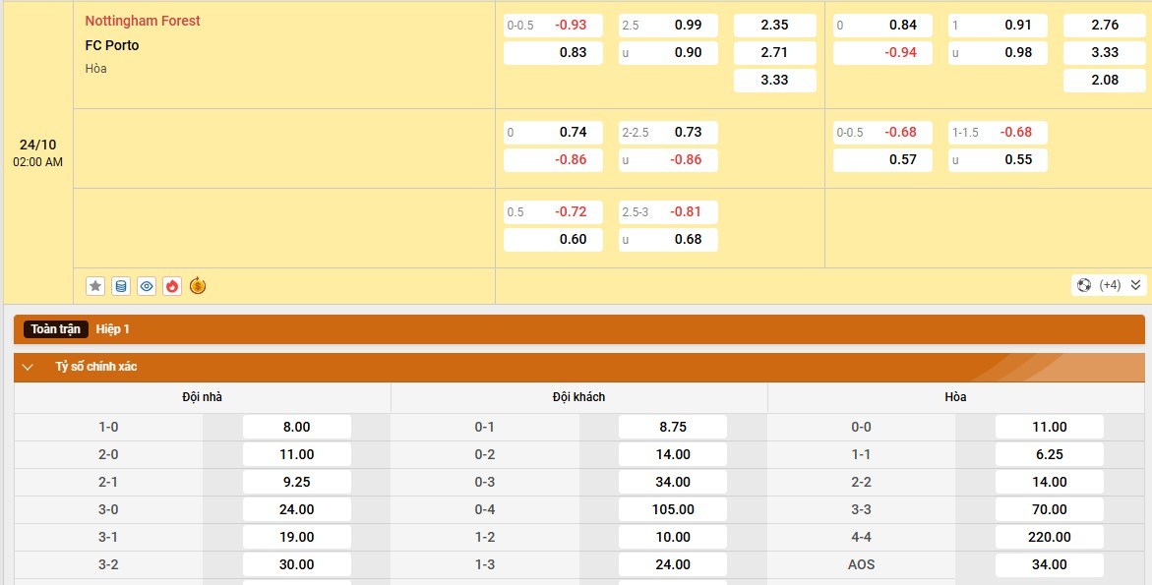Viewport: 1152px width, 585px height.
Task: Click over 2.5 goals odds 0.99
Action: 668,25
